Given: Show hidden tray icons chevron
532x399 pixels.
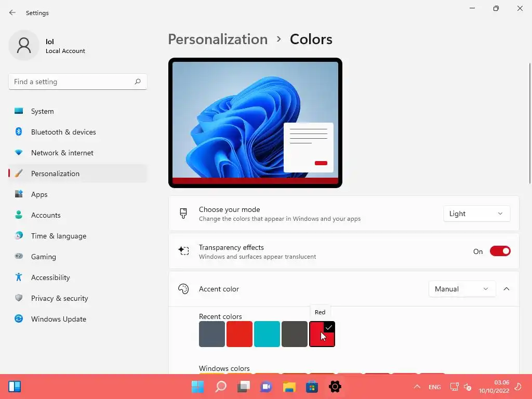Looking at the screenshot, I should click(417, 387).
